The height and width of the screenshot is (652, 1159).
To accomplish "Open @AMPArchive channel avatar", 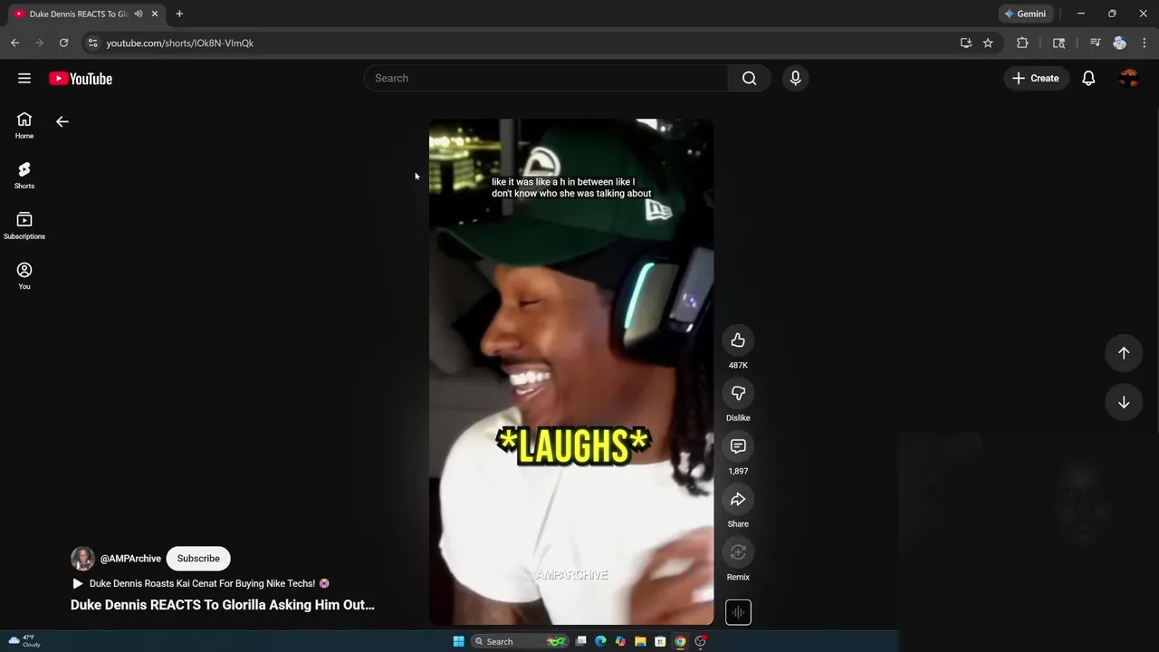I will 82,559.
